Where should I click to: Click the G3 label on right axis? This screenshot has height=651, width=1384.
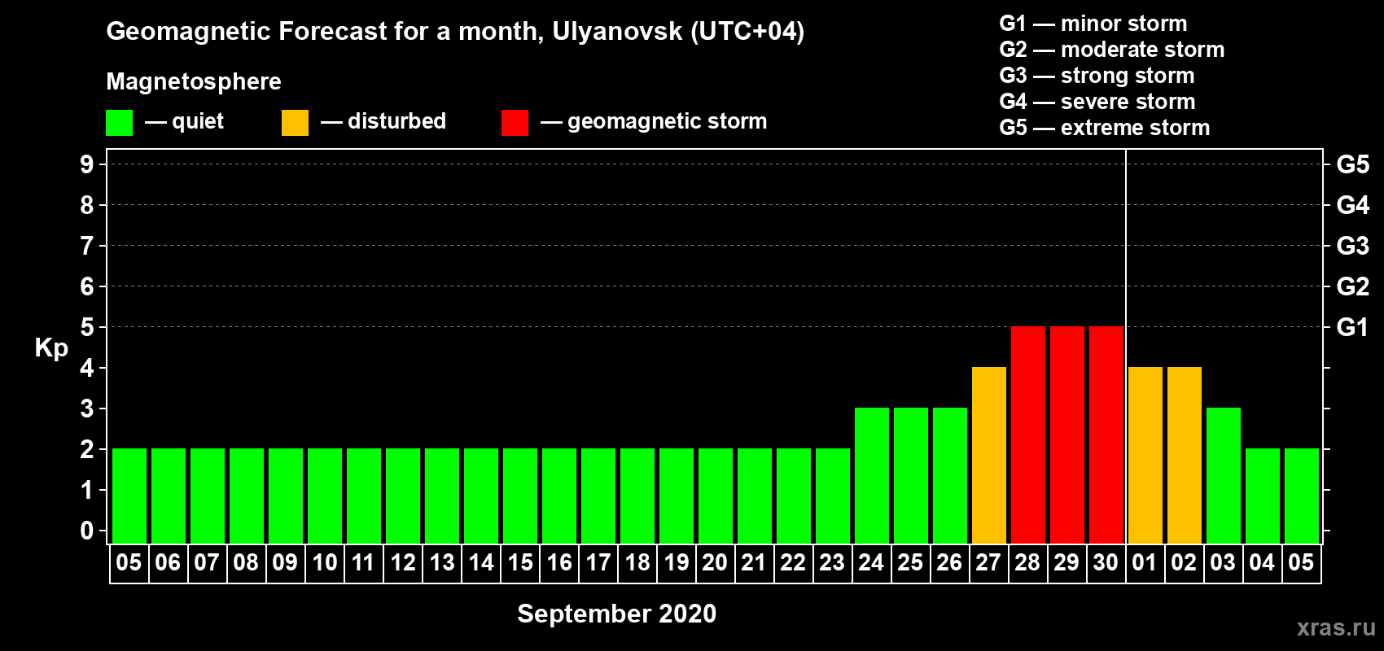1353,246
